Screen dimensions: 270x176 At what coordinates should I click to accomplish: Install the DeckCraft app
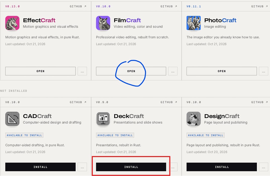[x=131, y=167]
